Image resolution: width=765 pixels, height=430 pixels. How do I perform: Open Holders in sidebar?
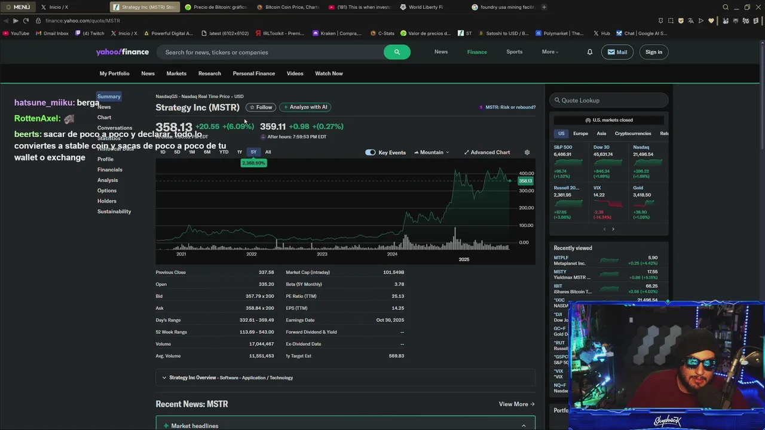[107, 201]
